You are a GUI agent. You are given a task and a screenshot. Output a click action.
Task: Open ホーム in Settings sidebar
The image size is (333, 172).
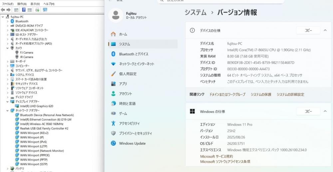pos(143,34)
